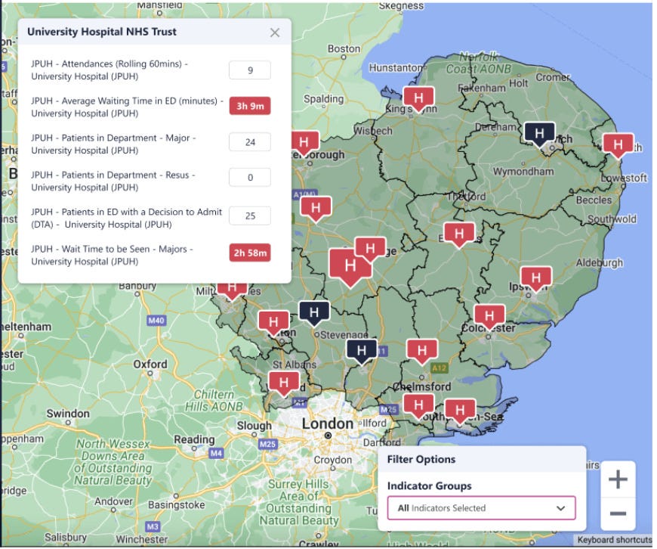Click the University Hospital NHS Trust title
The image size is (657, 549).
coord(102,32)
